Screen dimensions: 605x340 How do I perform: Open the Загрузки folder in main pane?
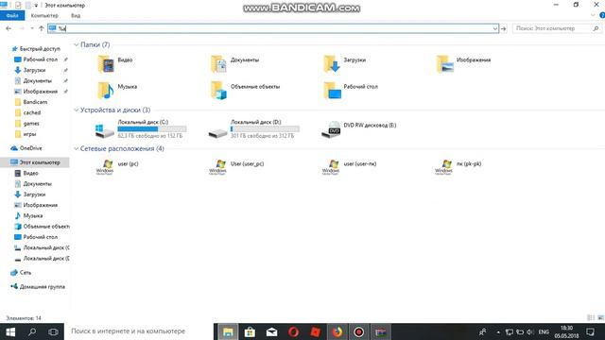click(345, 63)
